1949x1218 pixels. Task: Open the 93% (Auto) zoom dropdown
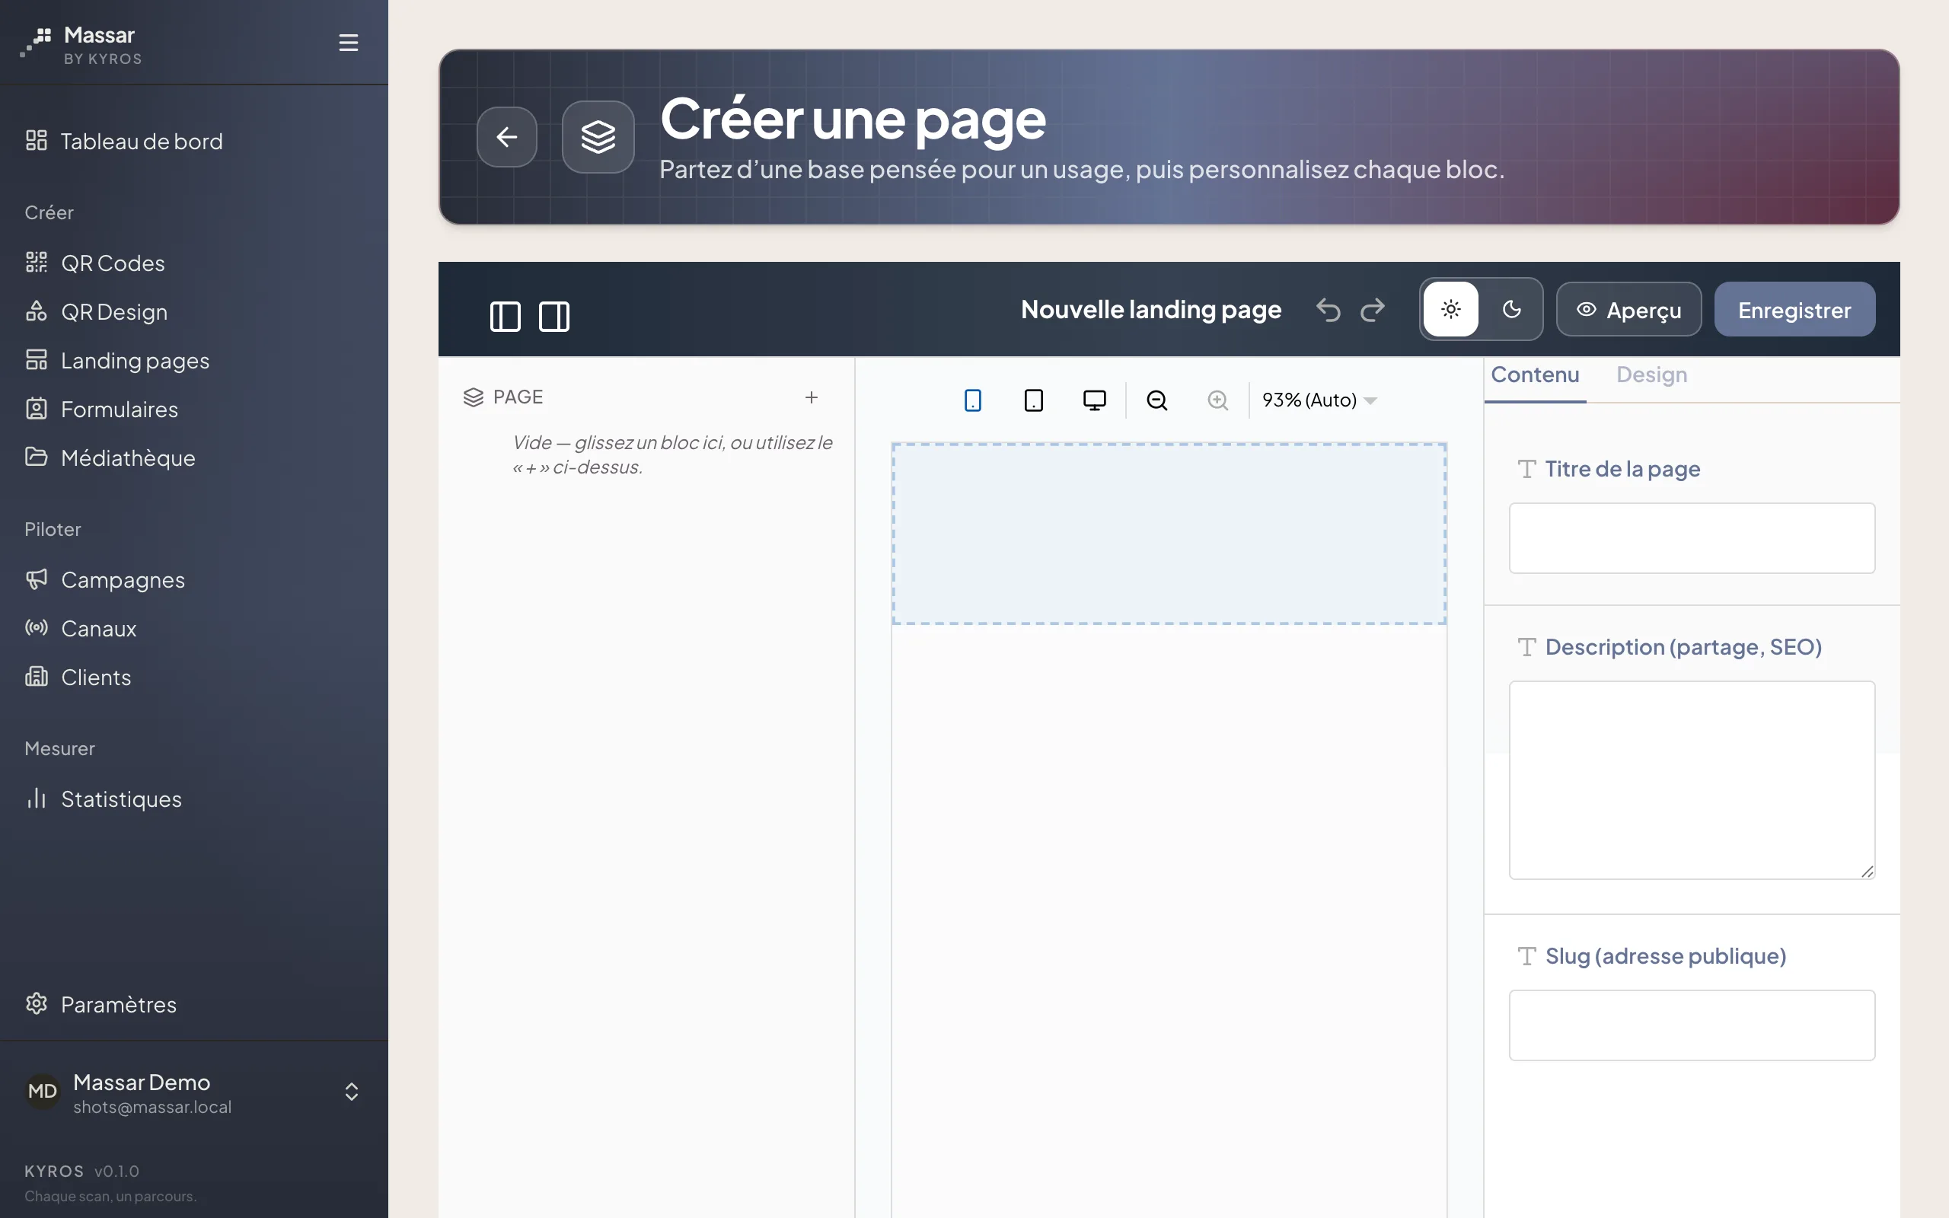(1319, 400)
